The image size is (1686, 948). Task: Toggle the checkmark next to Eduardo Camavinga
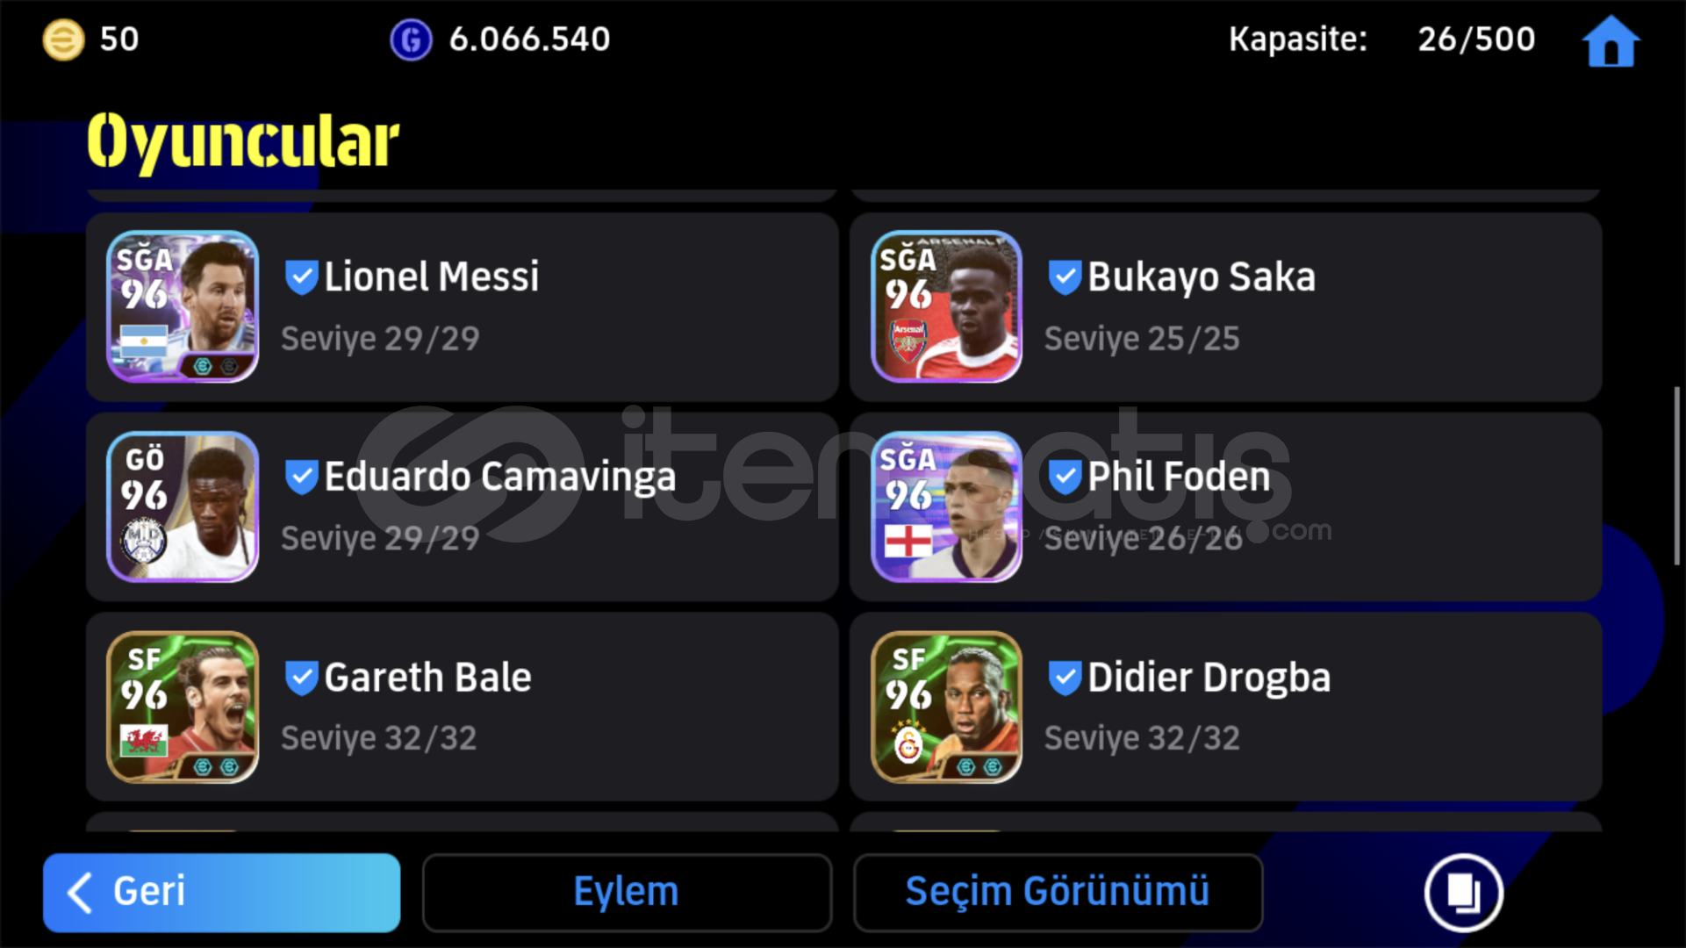(301, 478)
